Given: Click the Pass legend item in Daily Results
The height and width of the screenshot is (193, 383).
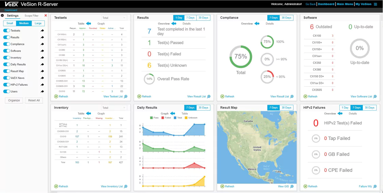Looking at the screenshot, I should tap(154, 118).
